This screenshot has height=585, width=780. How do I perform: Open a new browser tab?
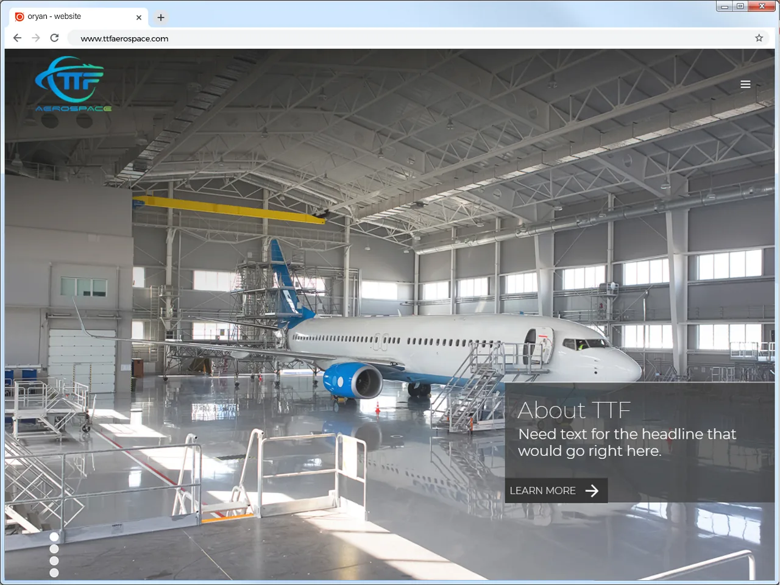161,18
